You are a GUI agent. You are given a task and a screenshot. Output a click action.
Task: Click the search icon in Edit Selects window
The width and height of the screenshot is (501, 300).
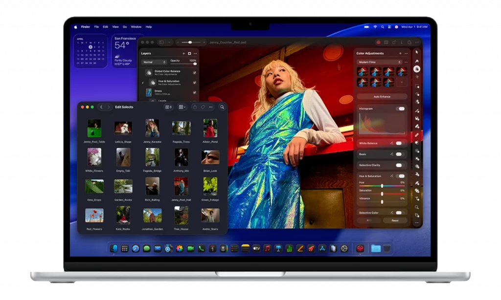[x=222, y=107]
